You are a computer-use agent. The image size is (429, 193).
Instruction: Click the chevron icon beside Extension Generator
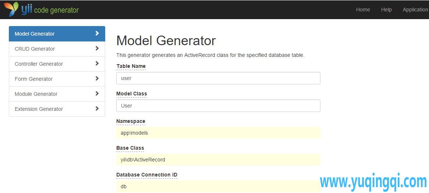tap(97, 109)
